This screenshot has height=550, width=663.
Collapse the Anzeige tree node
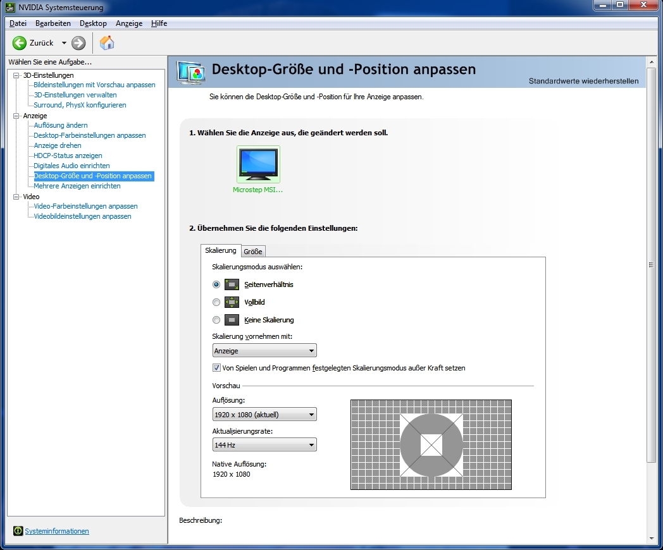click(16, 116)
